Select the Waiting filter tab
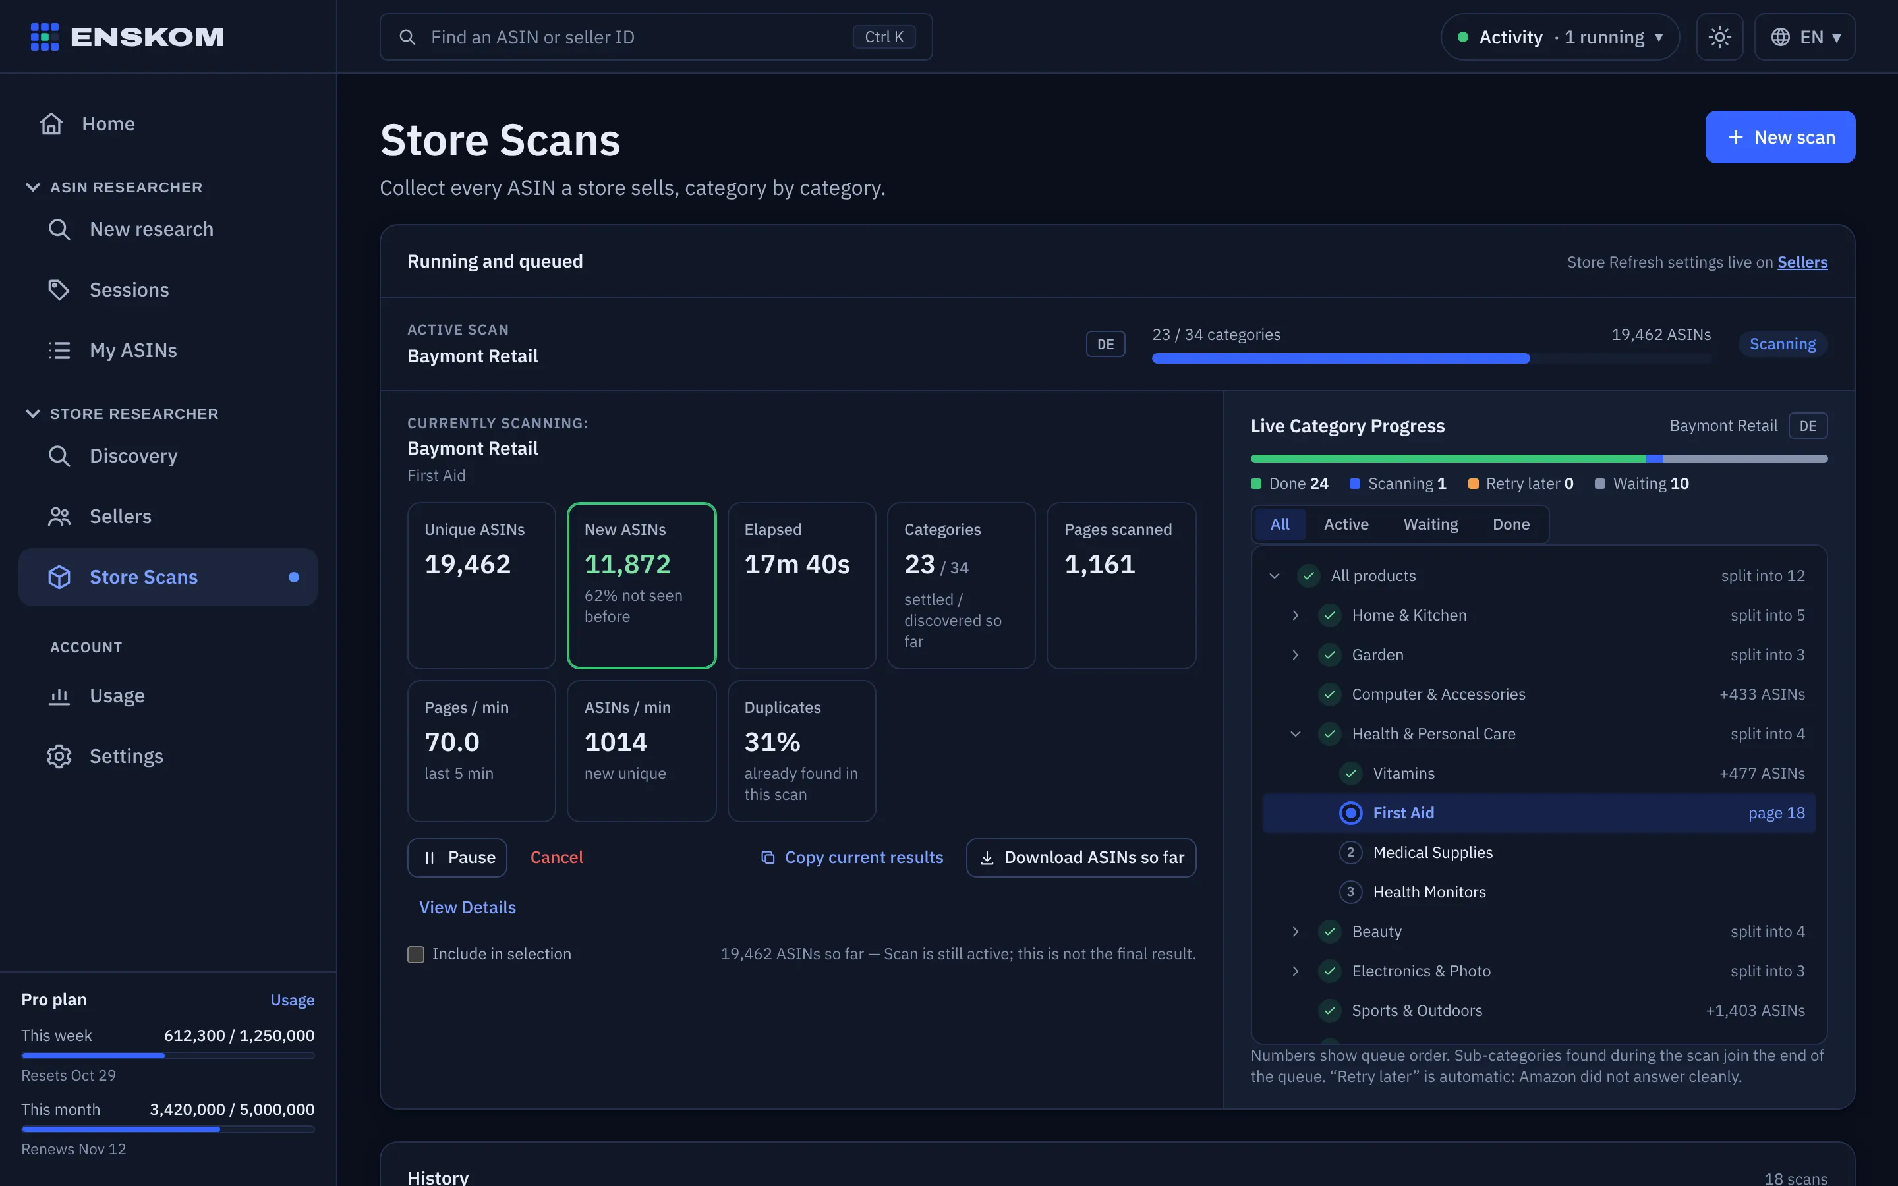 coord(1431,524)
